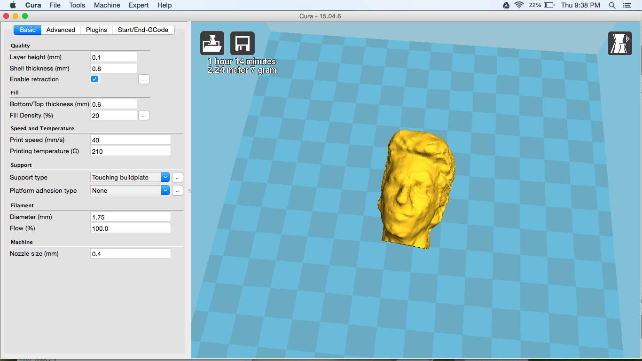Click the 'Fill' section heading
Image resolution: width=642 pixels, height=361 pixels.
[x=15, y=93]
